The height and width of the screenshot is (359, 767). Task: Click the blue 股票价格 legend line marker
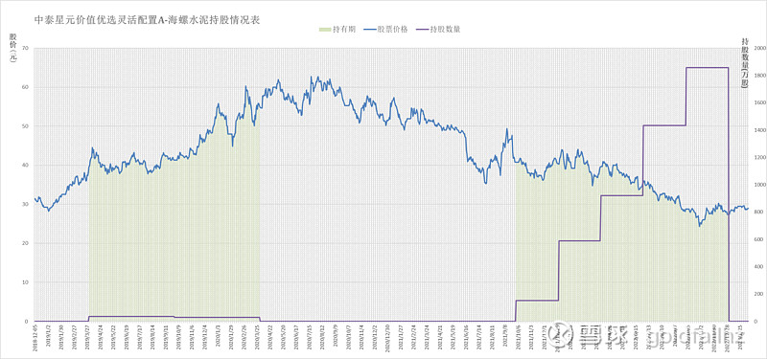pyautogui.click(x=370, y=30)
